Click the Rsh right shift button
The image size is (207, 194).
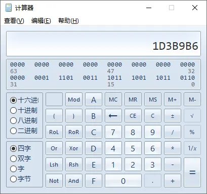[x=74, y=165]
